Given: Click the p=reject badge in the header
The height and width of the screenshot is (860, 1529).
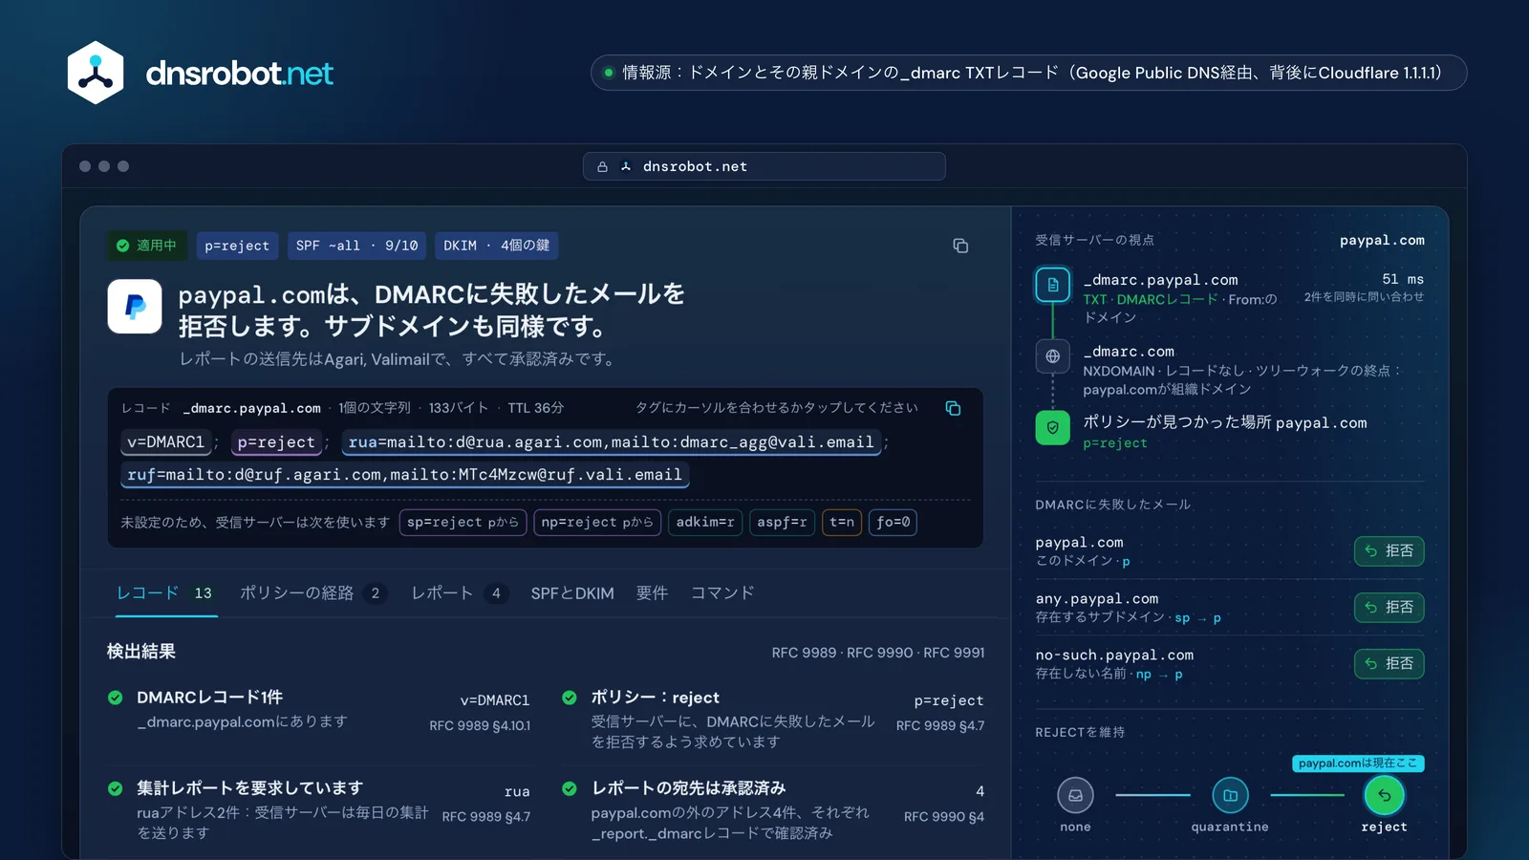Looking at the screenshot, I should [237, 246].
